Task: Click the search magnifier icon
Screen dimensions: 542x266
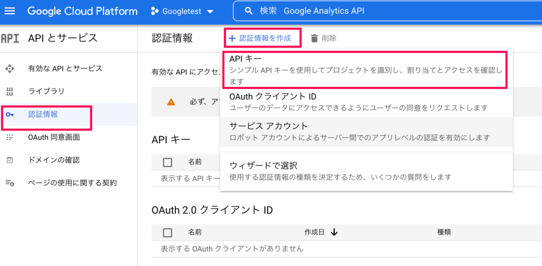Action: [249, 11]
